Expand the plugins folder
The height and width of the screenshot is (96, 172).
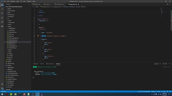click(18, 50)
